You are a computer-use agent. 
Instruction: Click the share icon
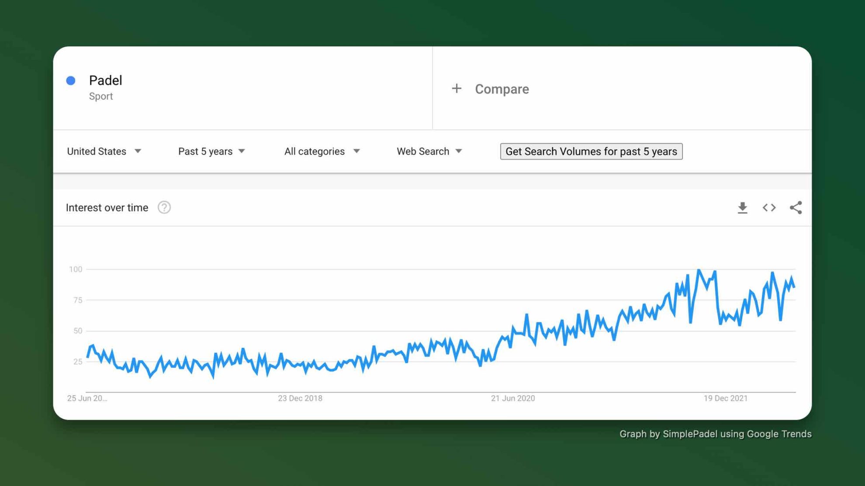point(796,208)
